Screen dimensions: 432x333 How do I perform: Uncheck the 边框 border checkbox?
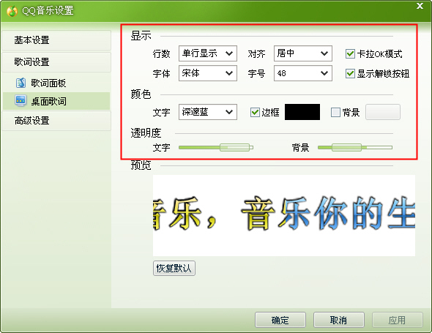pos(255,112)
